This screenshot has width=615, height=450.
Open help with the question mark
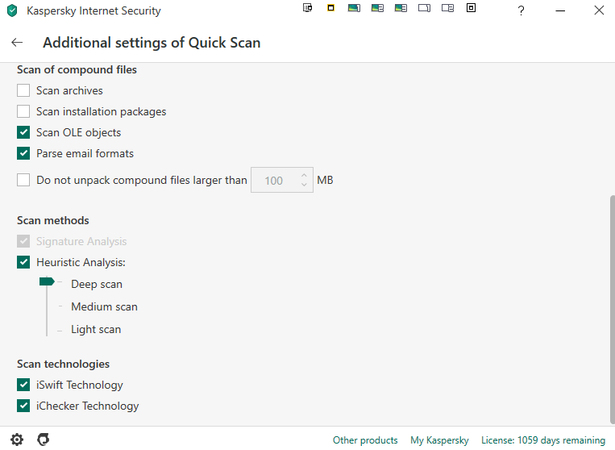(x=521, y=10)
